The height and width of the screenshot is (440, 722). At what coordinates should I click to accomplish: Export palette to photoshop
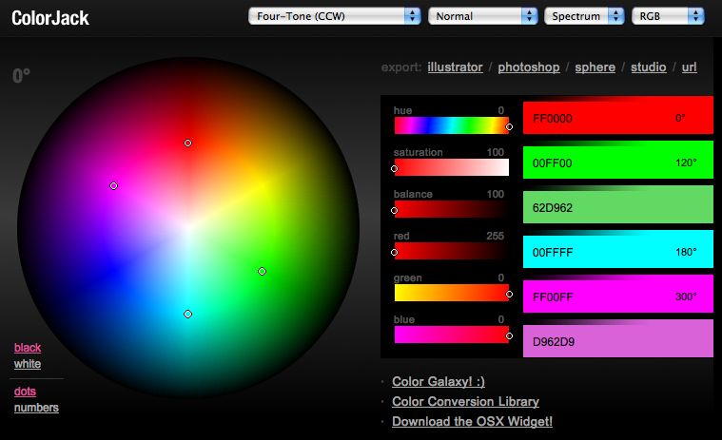(528, 67)
